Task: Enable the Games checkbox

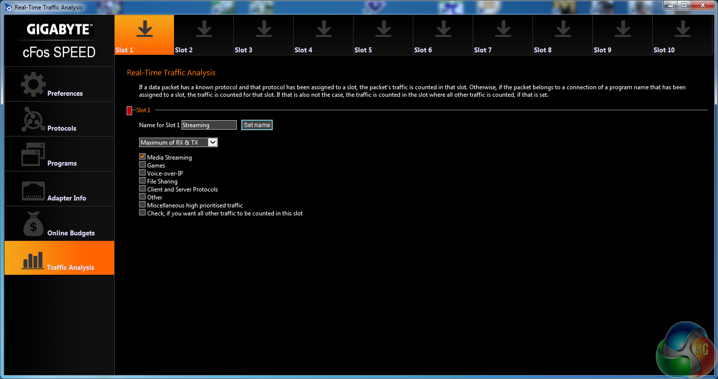Action: 143,165
